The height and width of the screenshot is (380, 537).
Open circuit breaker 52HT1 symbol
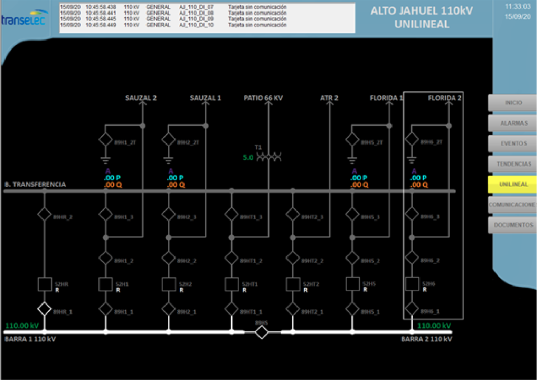(232, 284)
